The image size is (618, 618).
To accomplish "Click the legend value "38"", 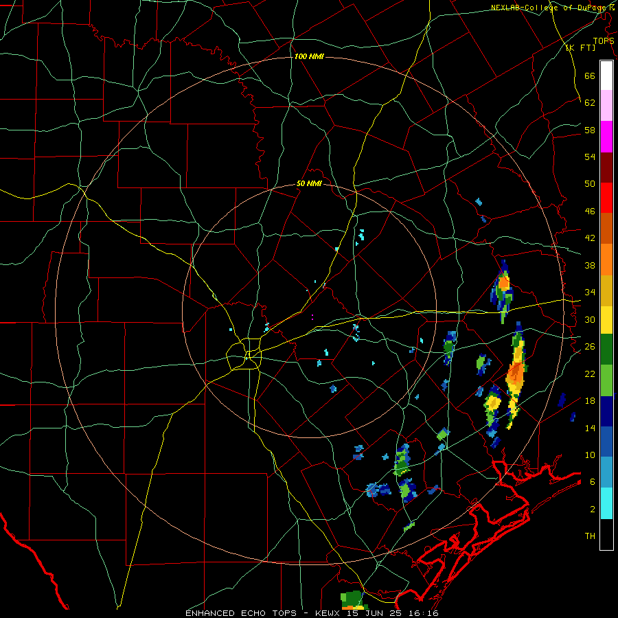I will coord(590,265).
